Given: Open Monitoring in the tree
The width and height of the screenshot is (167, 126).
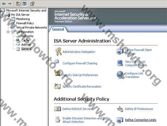Looking at the screenshot, I should 23,19.
